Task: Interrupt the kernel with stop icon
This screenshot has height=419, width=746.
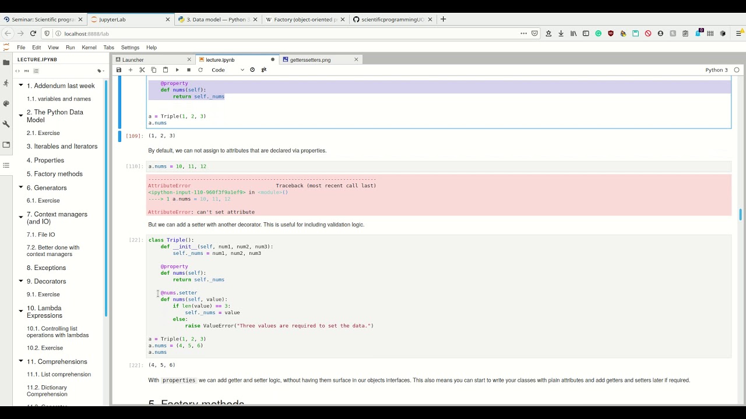Action: point(189,70)
